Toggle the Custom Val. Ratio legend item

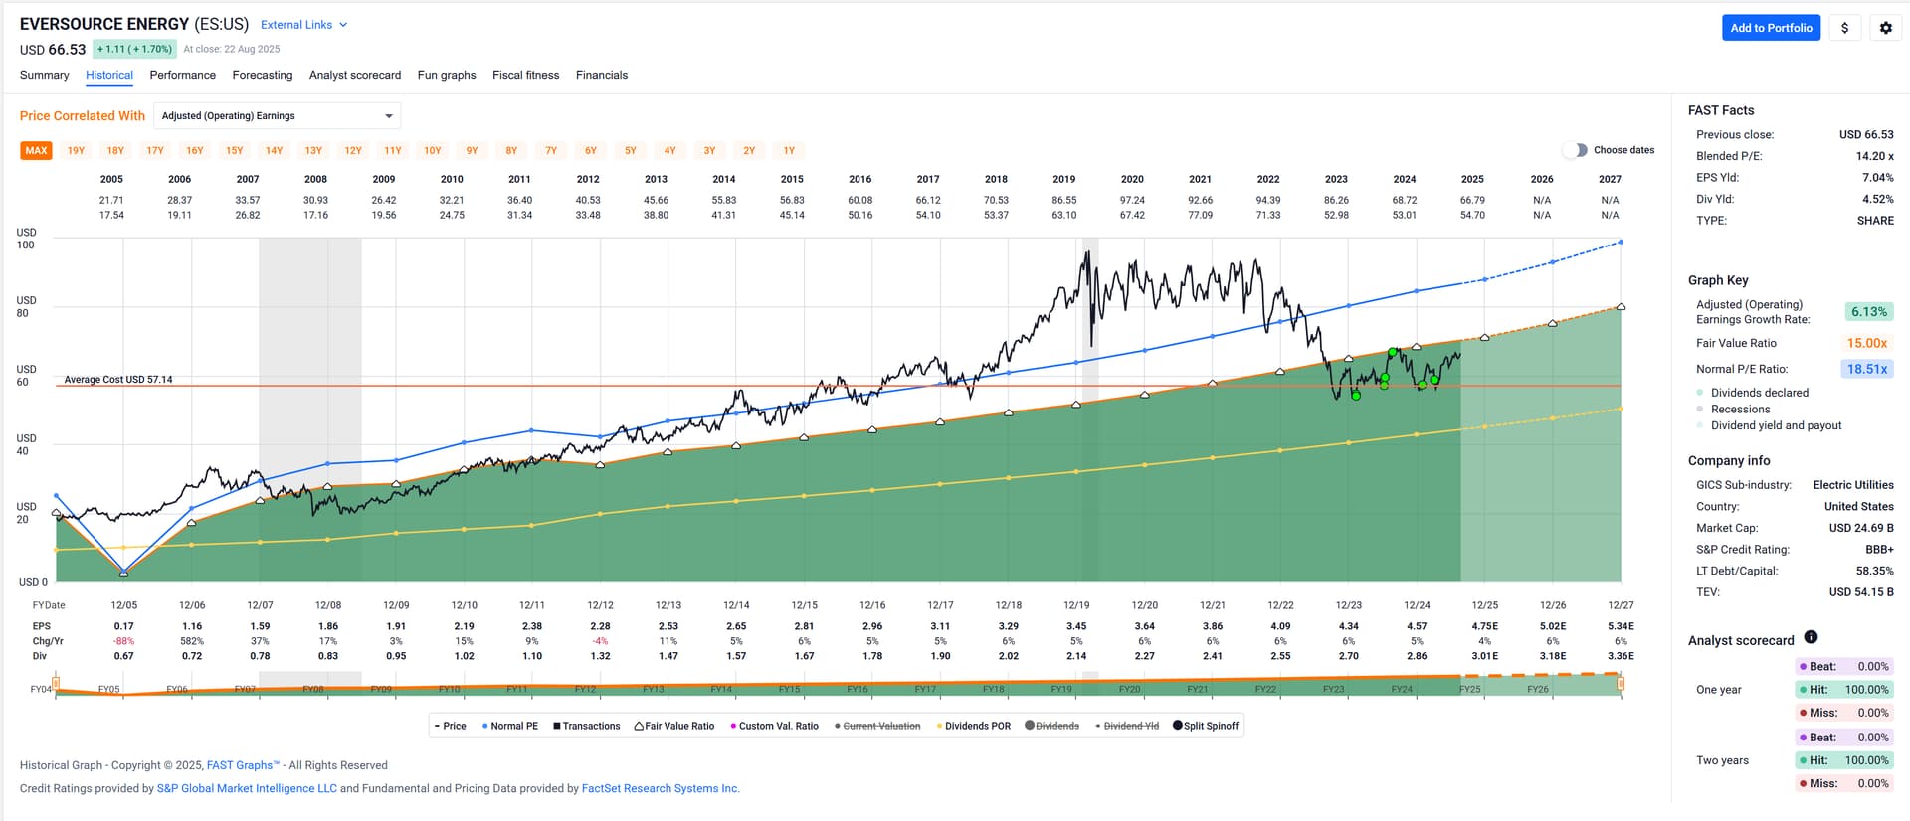pyautogui.click(x=774, y=726)
